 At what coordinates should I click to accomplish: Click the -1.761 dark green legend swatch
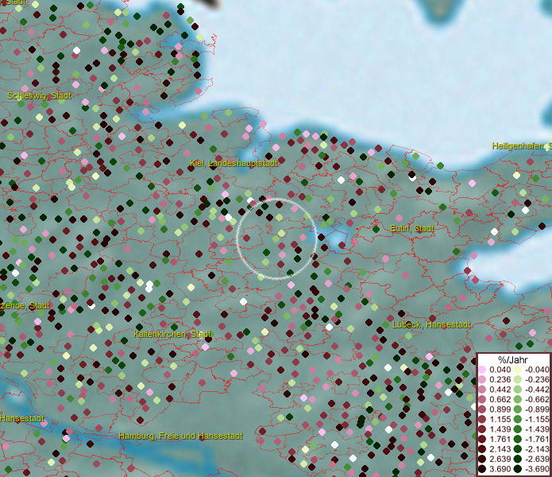pos(518,439)
